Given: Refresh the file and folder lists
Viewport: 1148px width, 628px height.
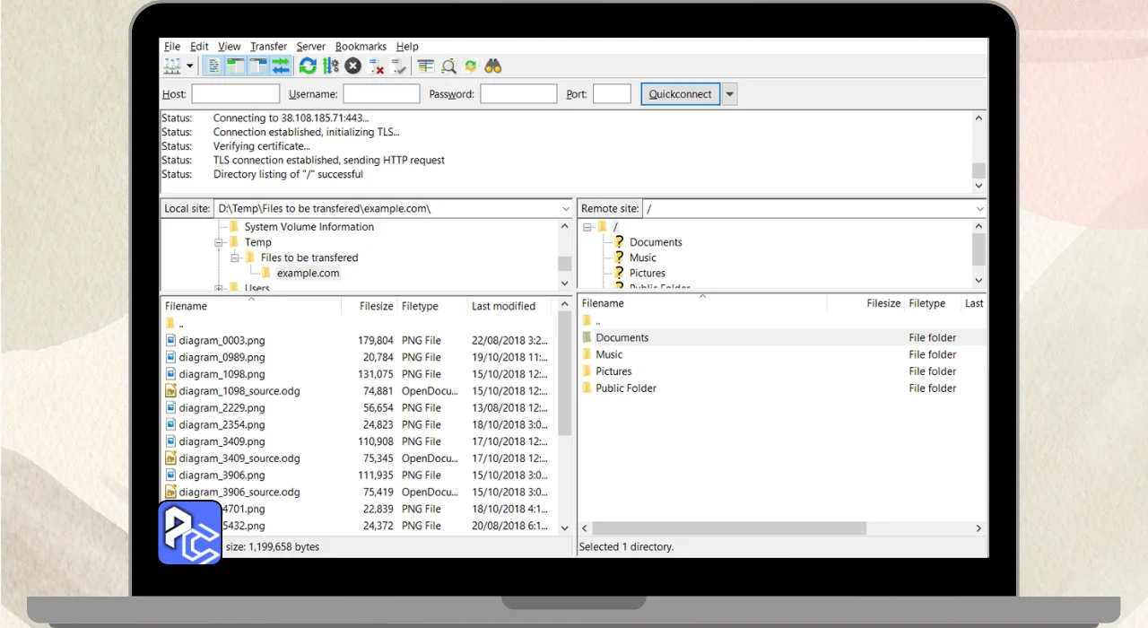Looking at the screenshot, I should [308, 66].
